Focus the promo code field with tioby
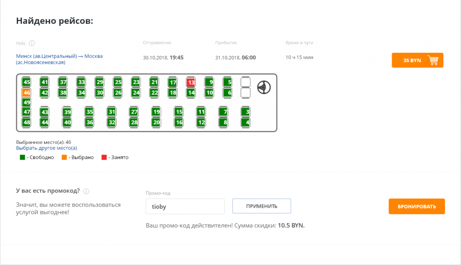The image size is (461, 265). [185, 206]
